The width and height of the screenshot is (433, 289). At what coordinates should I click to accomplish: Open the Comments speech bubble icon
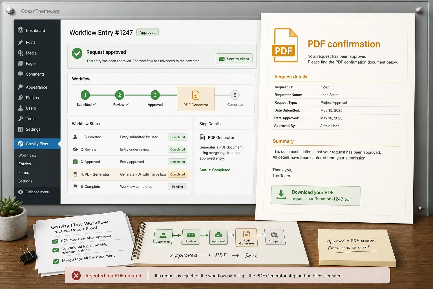tap(21, 74)
